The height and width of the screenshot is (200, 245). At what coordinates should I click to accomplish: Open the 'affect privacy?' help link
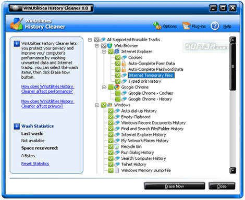click(47, 104)
